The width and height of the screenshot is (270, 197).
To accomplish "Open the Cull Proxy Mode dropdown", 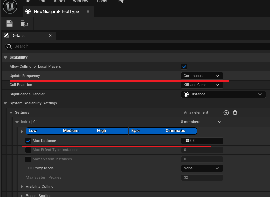I will (202, 168).
